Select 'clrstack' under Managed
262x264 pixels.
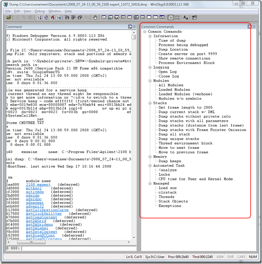click(167, 193)
